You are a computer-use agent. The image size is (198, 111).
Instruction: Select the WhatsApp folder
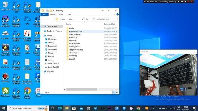pos(73,55)
